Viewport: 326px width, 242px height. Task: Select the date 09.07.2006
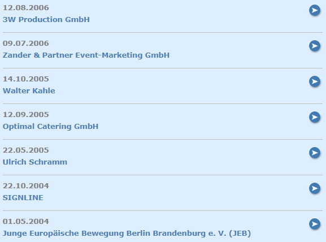pyautogui.click(x=26, y=44)
